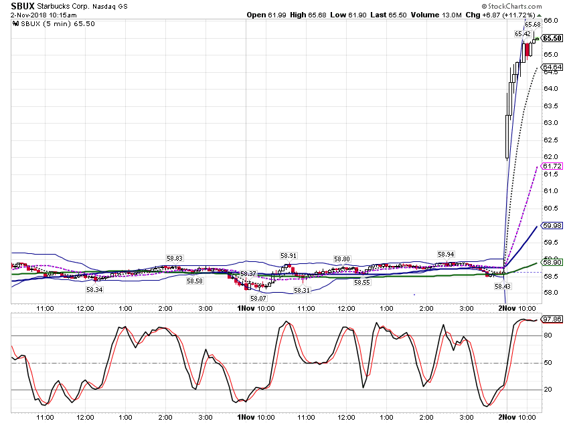The height and width of the screenshot is (423, 569).
Task: Click the 64.64 moving average price tag
Action: 552,67
